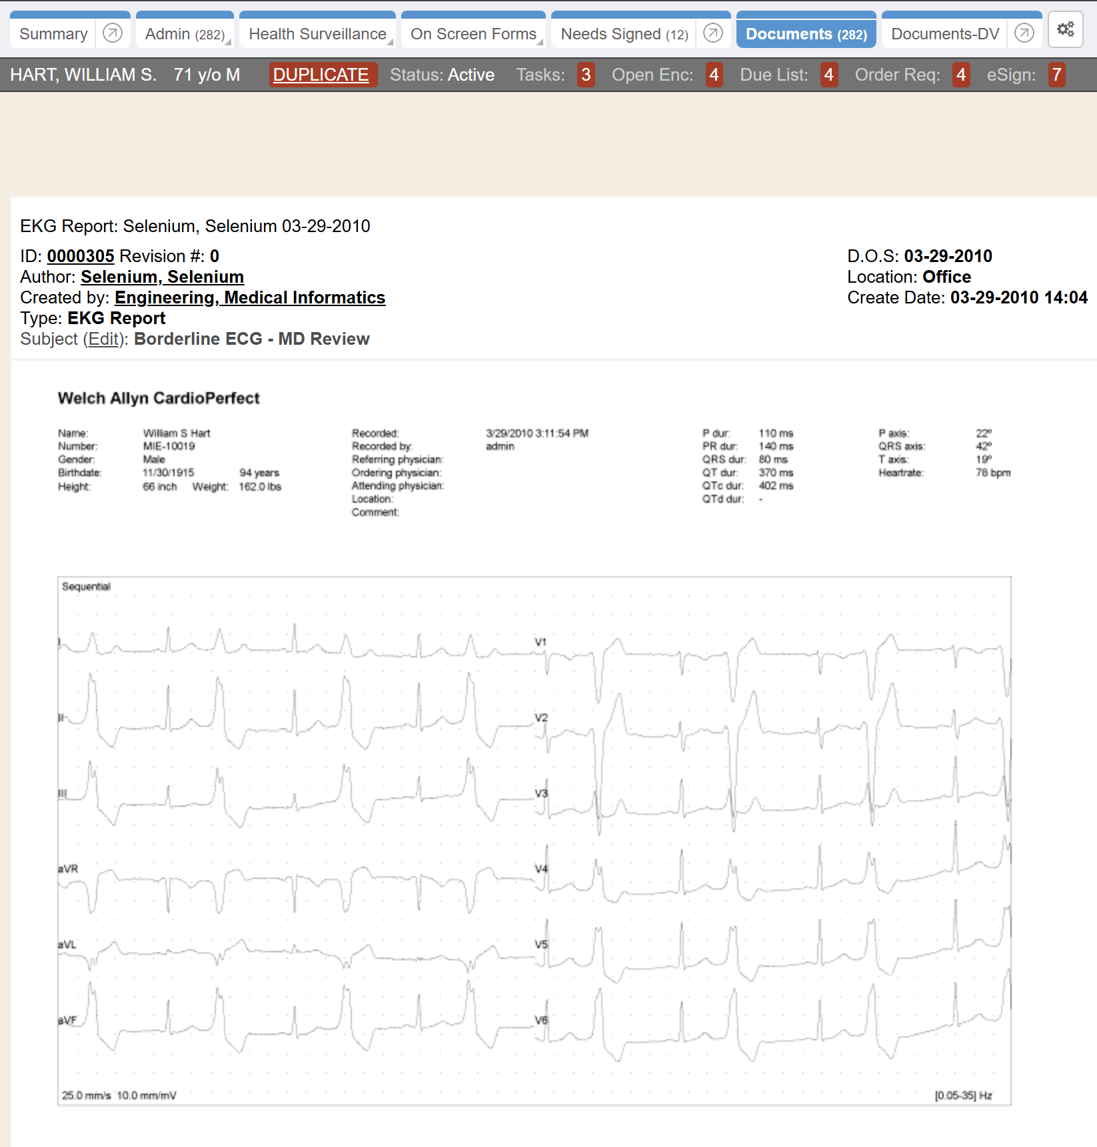Open document ID 0000305 link
The image size is (1097, 1147).
81,256
